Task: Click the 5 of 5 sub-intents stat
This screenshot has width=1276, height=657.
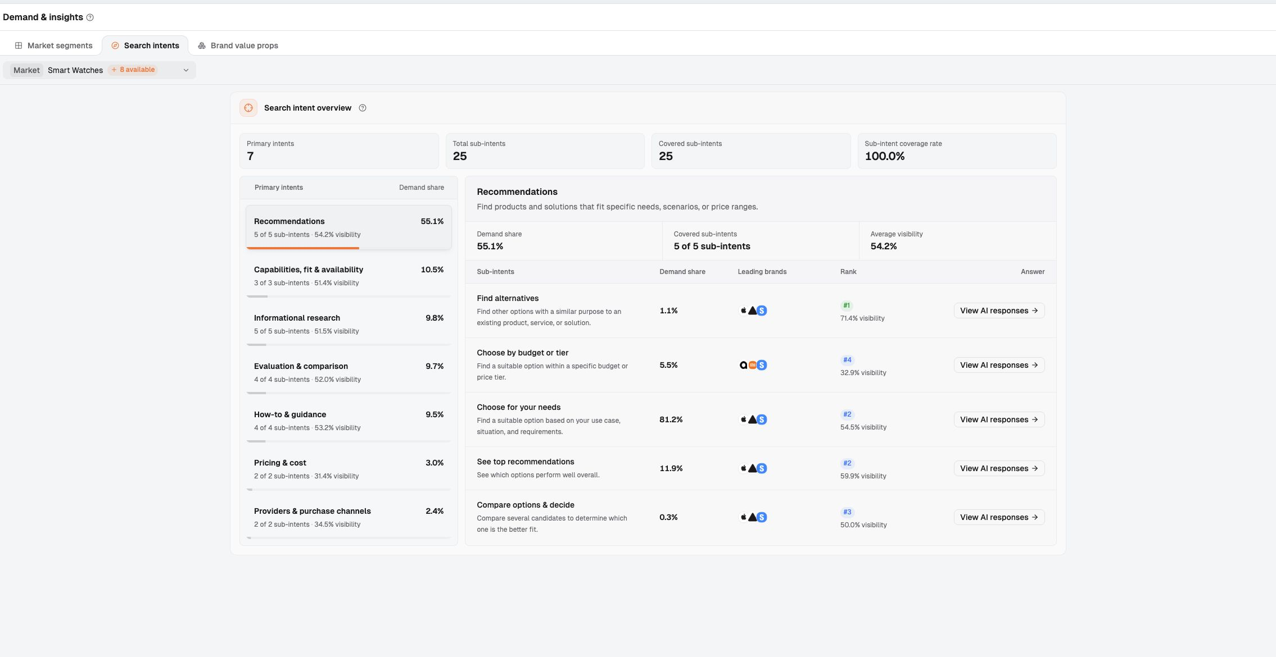Action: point(712,247)
